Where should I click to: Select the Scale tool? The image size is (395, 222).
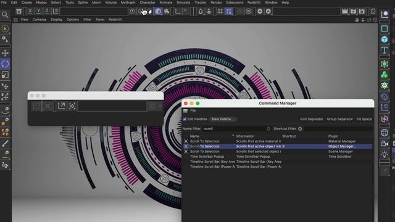point(5,75)
